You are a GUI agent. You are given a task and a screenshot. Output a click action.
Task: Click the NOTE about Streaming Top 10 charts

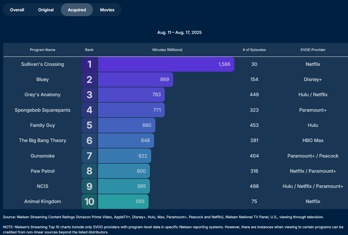pyautogui.click(x=173, y=230)
